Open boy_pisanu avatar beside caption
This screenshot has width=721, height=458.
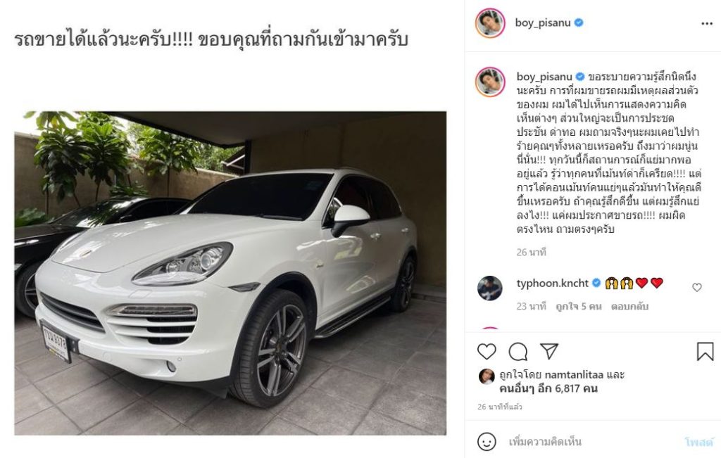pos(490,82)
